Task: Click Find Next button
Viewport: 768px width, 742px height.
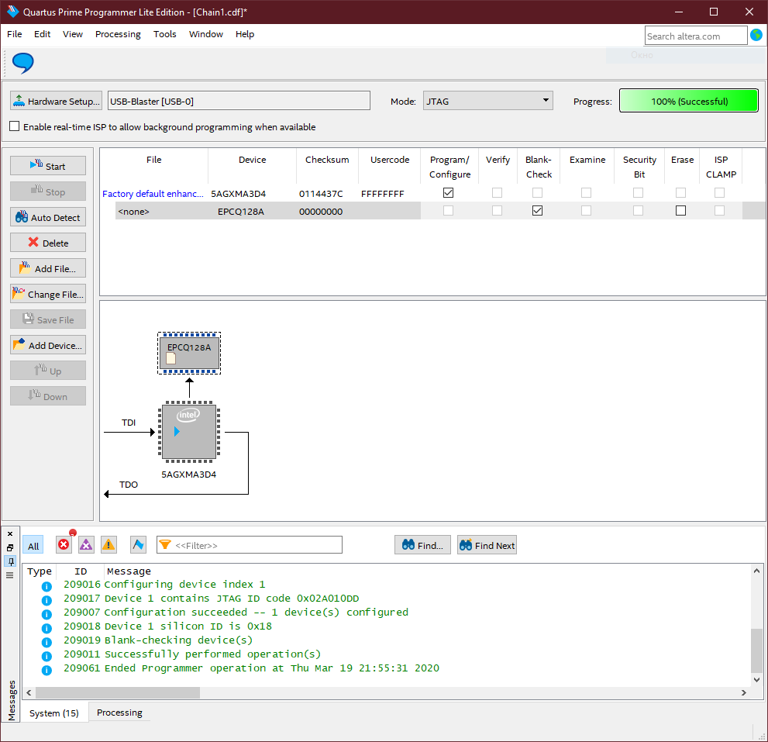Action: (487, 545)
